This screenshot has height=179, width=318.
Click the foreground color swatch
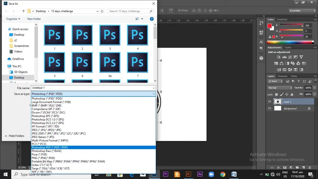[269, 26]
